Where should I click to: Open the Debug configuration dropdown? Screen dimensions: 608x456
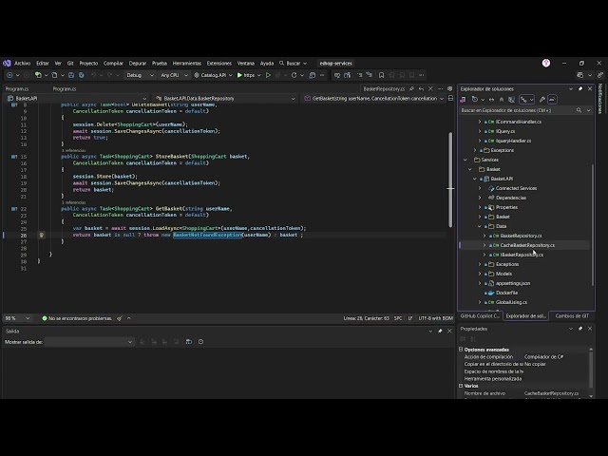pyautogui.click(x=140, y=75)
